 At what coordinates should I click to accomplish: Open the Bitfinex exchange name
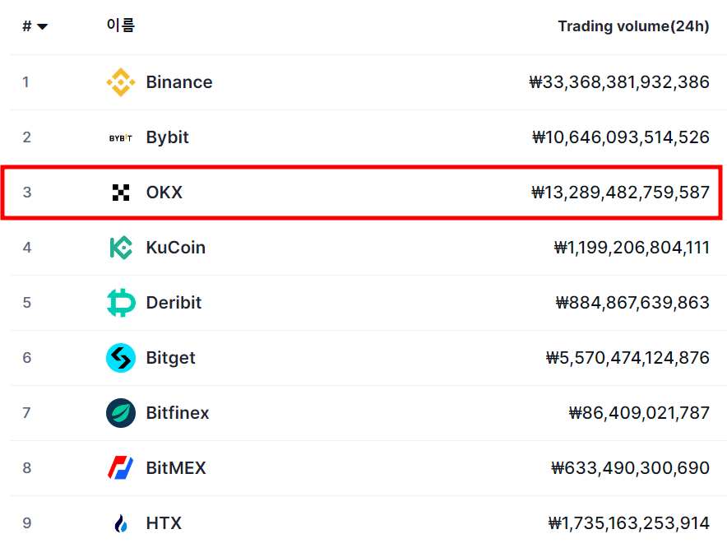(178, 413)
